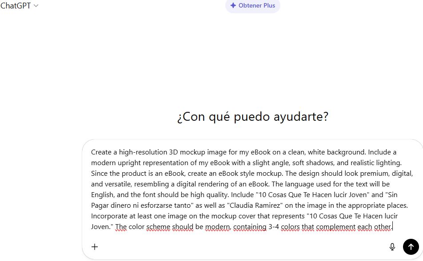Open the attachment options with the plus icon
The height and width of the screenshot is (261, 423).
pyautogui.click(x=94, y=247)
